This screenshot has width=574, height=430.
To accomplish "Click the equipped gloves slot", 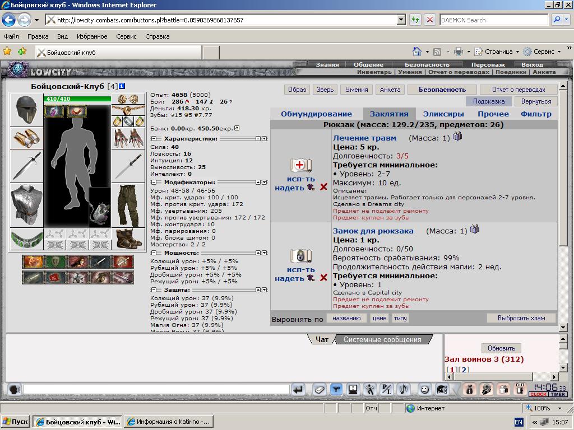I will [x=128, y=138].
